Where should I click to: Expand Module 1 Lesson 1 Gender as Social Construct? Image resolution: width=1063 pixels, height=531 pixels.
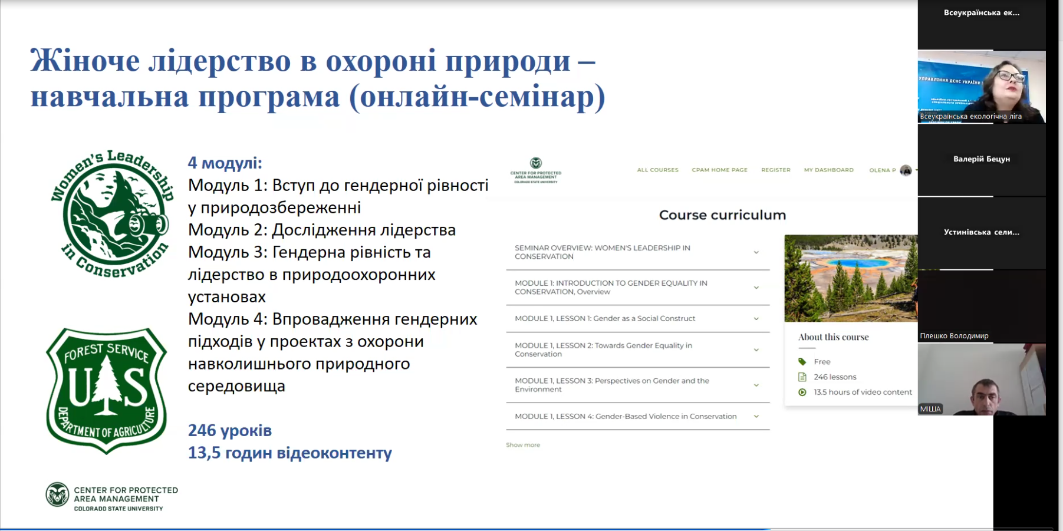[x=756, y=319]
